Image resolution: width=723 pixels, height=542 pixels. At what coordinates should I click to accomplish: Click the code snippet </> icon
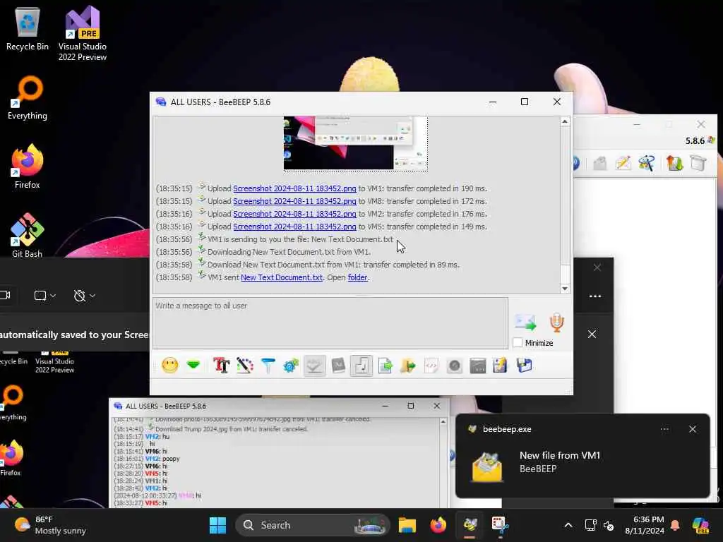coord(431,366)
